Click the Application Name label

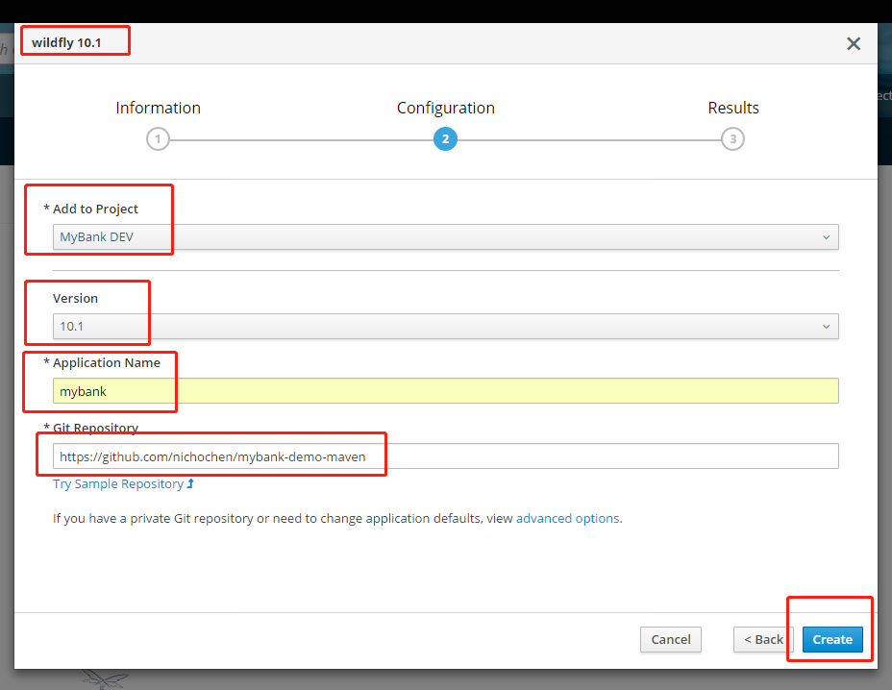[x=113, y=363]
